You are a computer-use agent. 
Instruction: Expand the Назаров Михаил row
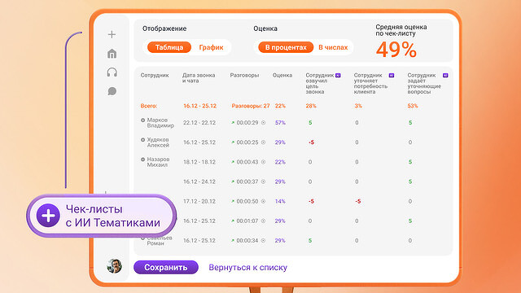(x=143, y=160)
